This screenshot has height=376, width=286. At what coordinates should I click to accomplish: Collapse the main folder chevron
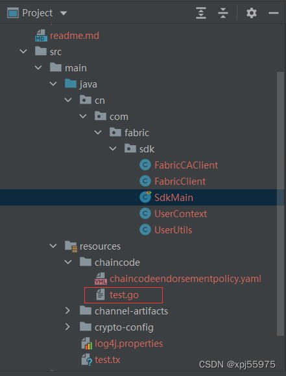(38, 68)
